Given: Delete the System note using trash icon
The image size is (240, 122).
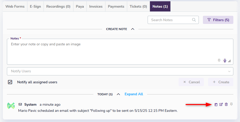Looking at the screenshot, I should click(x=226, y=104).
